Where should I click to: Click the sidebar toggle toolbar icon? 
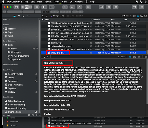16,7
